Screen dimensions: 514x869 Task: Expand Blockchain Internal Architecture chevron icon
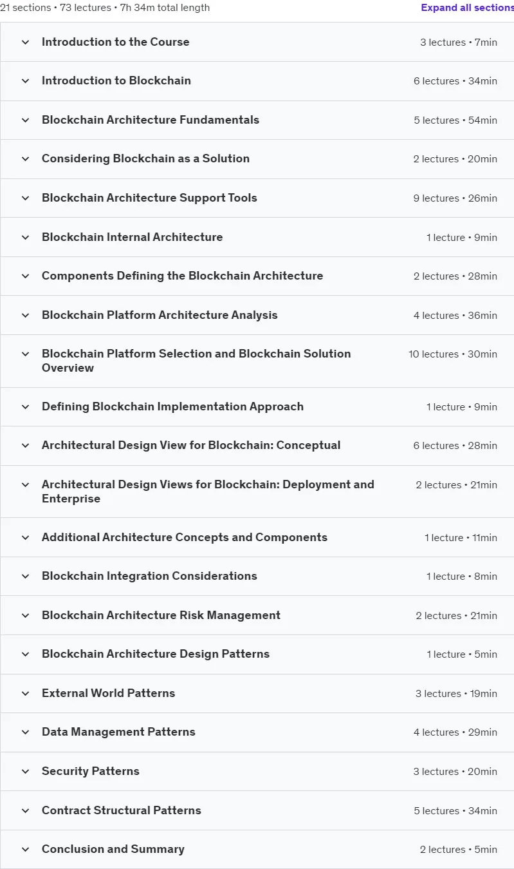26,237
